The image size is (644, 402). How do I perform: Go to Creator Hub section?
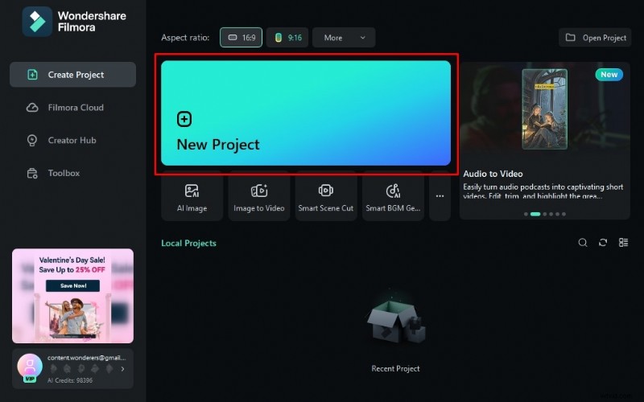(x=72, y=140)
